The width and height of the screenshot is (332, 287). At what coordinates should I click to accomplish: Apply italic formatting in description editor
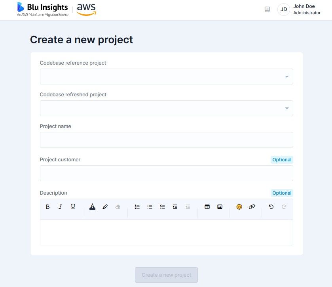[x=60, y=207]
